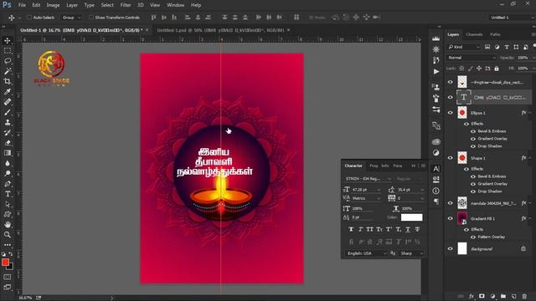This screenshot has height=301, width=536.
Task: Click the red foreground color swatch
Action: coord(5,262)
